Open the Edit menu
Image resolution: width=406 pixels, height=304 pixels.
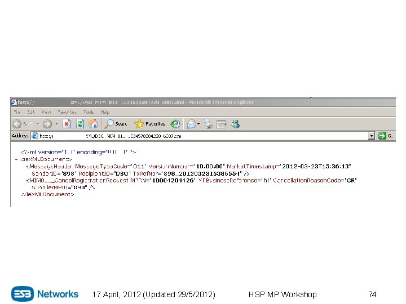[x=31, y=112]
